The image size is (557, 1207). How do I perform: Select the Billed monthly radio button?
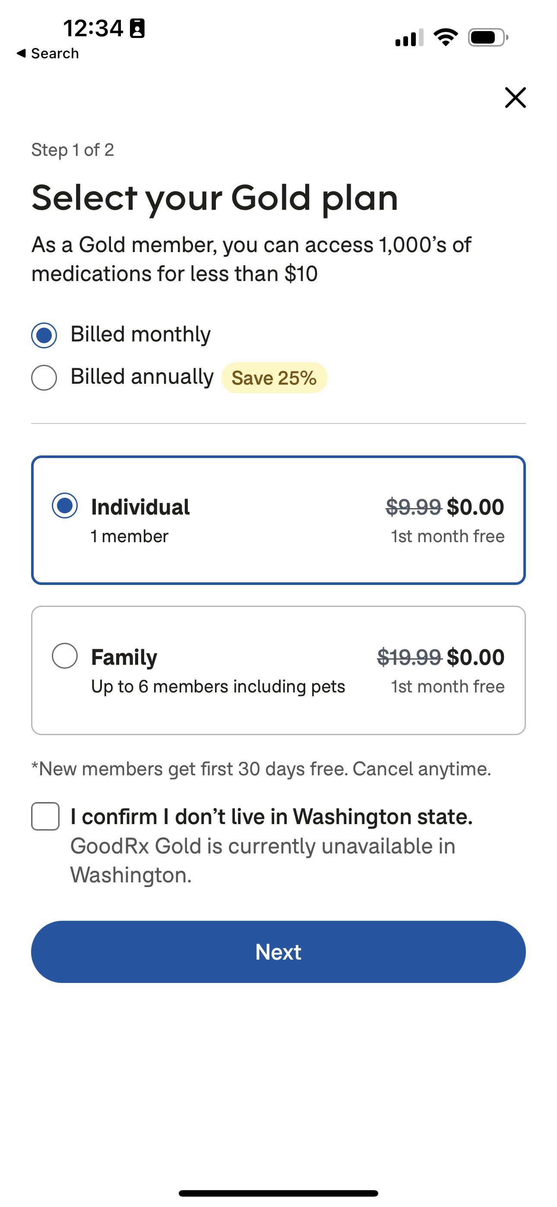tap(44, 335)
